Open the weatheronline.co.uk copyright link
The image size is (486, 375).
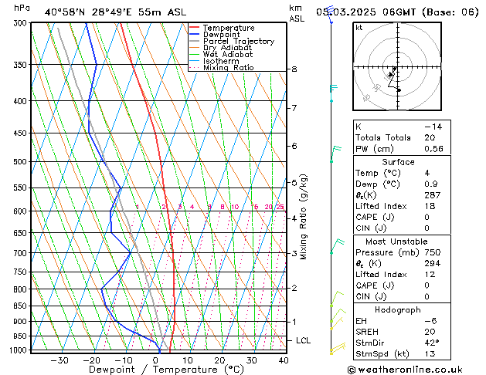pos(417,369)
